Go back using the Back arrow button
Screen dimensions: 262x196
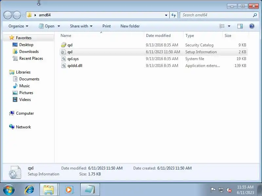coord(8,15)
